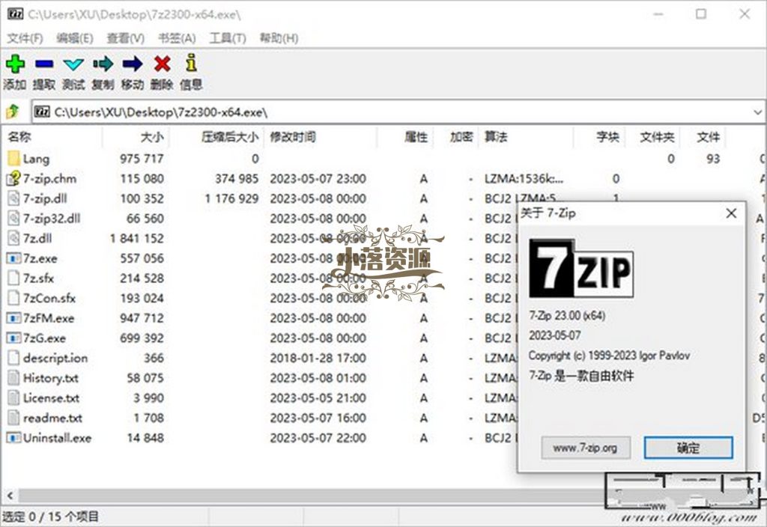Click the 7-Zip title bar app icon
Viewport: 767px width, 527px height.
pos(15,14)
